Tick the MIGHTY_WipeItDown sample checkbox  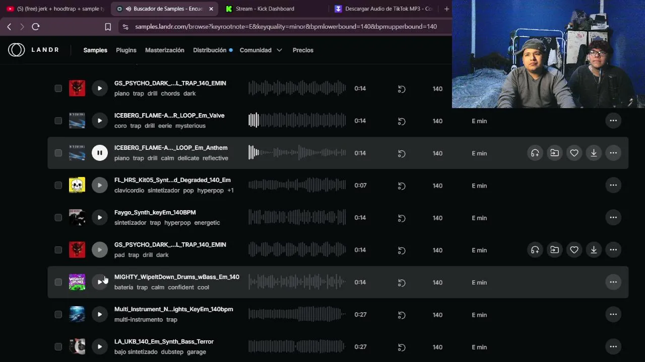(x=58, y=282)
